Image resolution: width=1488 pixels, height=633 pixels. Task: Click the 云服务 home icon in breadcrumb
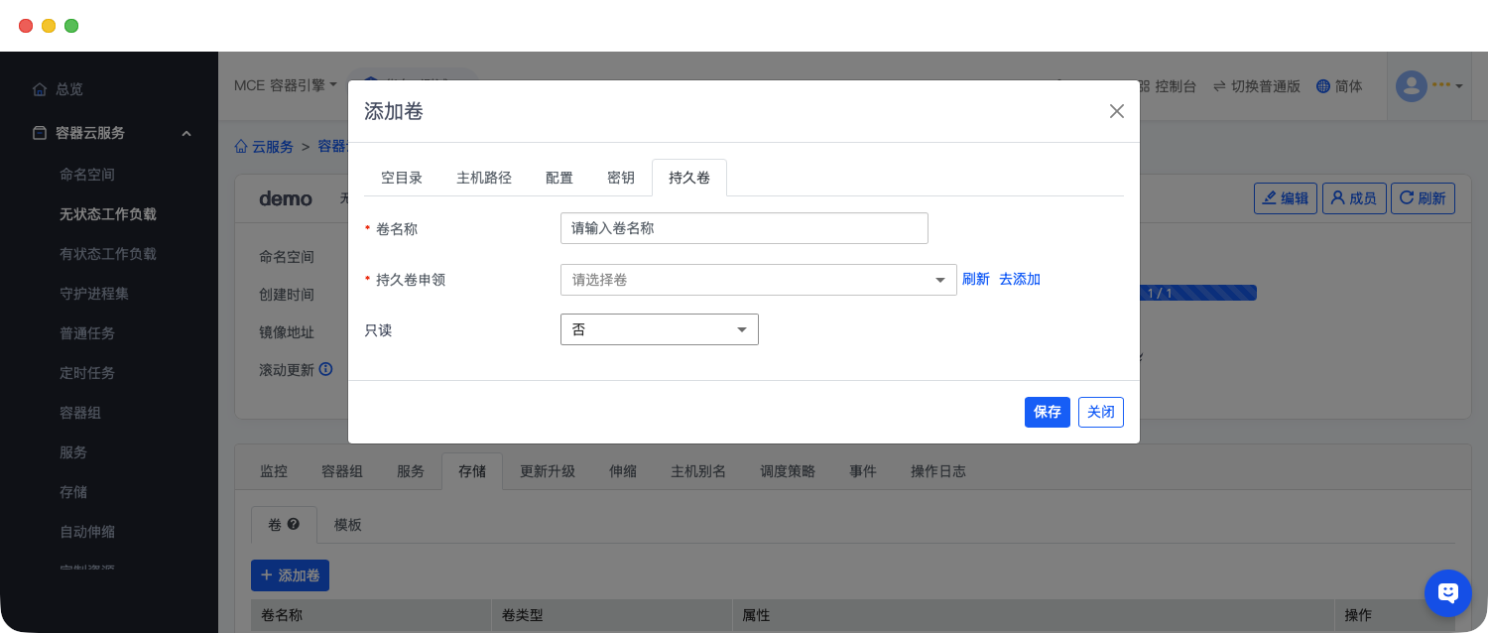[241, 147]
